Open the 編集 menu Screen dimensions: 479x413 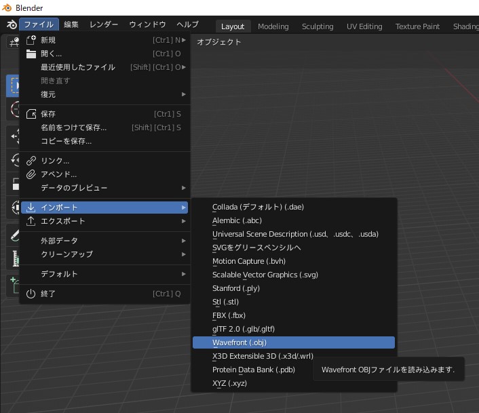[71, 24]
